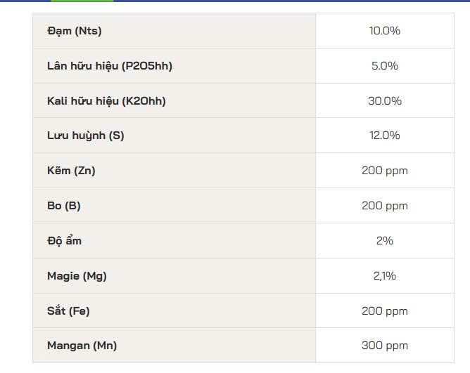Click the 5.0% value cell

tap(385, 66)
